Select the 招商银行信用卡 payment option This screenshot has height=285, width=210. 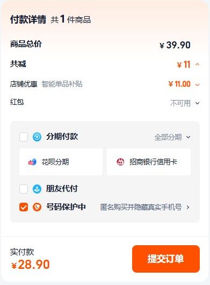coord(149,162)
